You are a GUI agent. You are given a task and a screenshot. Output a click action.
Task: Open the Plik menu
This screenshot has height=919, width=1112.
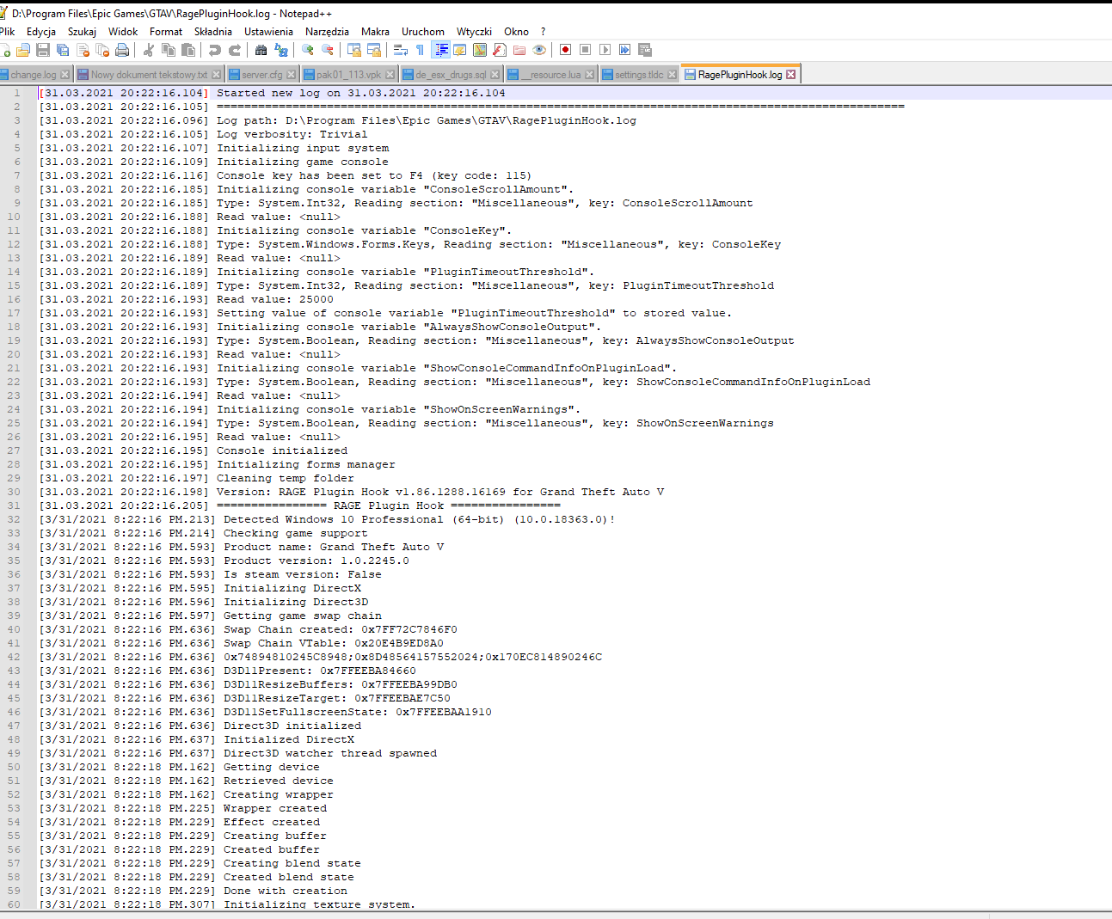[x=8, y=32]
